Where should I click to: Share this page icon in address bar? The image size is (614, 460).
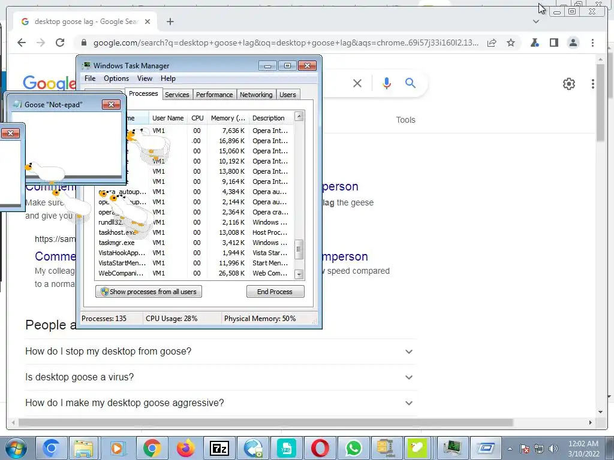pos(492,43)
